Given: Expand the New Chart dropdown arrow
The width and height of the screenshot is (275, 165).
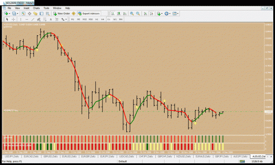Looking at the screenshot, I should coord(10,14).
